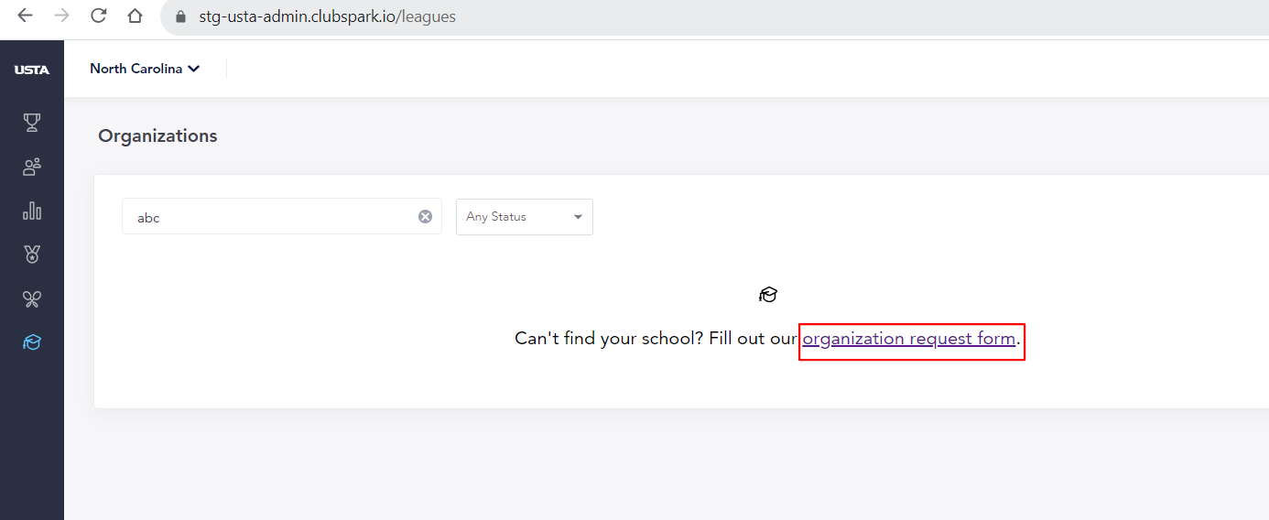This screenshot has width=1269, height=520.
Task: Click the black graduation cap above message
Action: pos(768,295)
